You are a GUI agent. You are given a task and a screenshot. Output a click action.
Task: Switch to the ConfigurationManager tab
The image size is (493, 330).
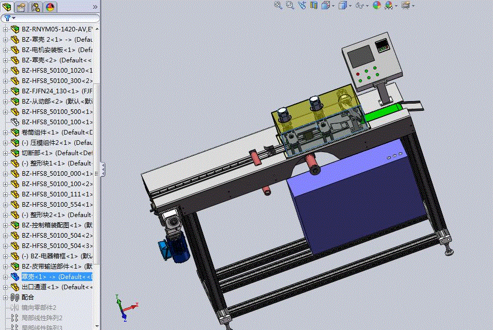click(x=36, y=7)
